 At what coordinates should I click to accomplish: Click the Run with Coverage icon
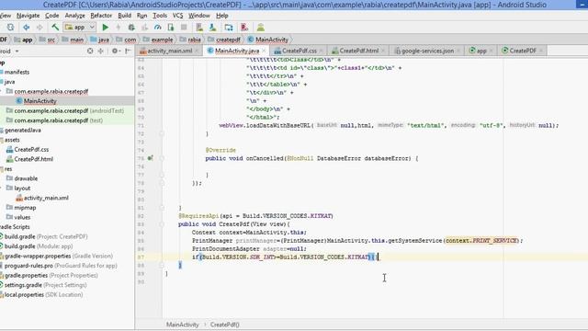pyautogui.click(x=144, y=28)
